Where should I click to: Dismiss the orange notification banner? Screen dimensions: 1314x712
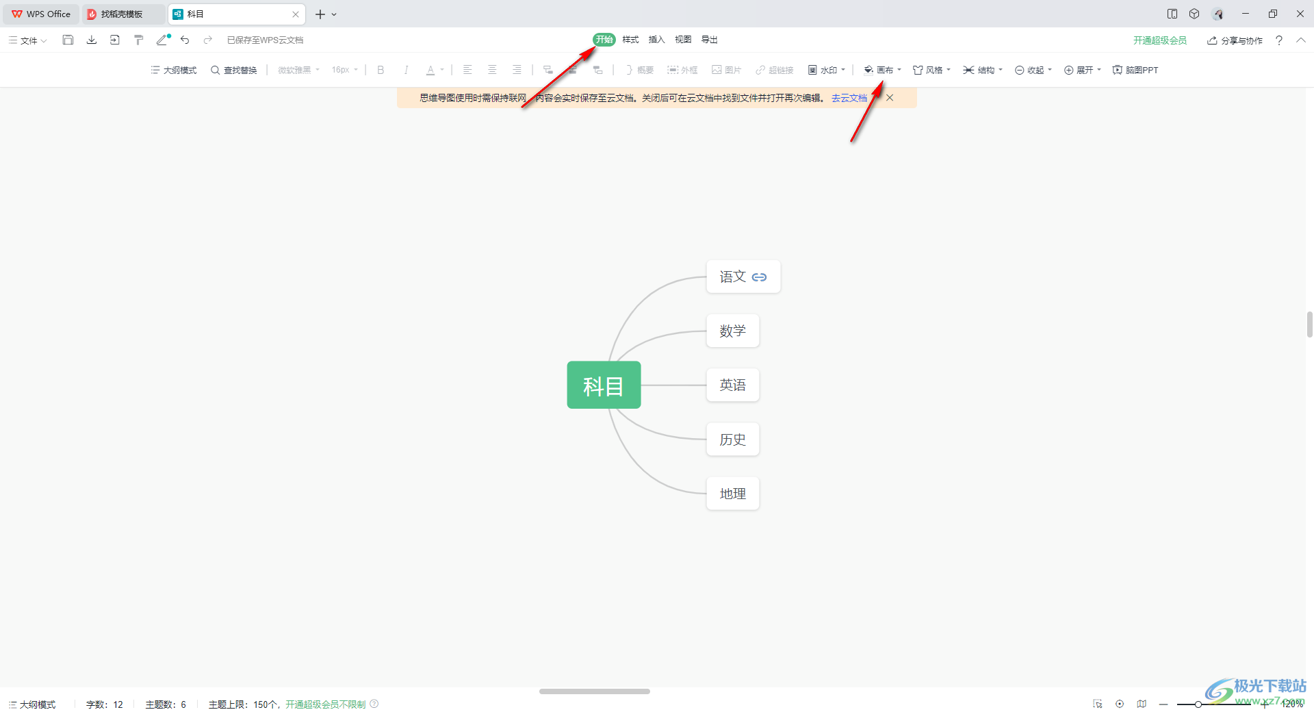pos(890,98)
